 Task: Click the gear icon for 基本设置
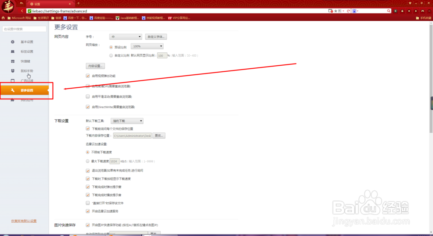coord(13,42)
